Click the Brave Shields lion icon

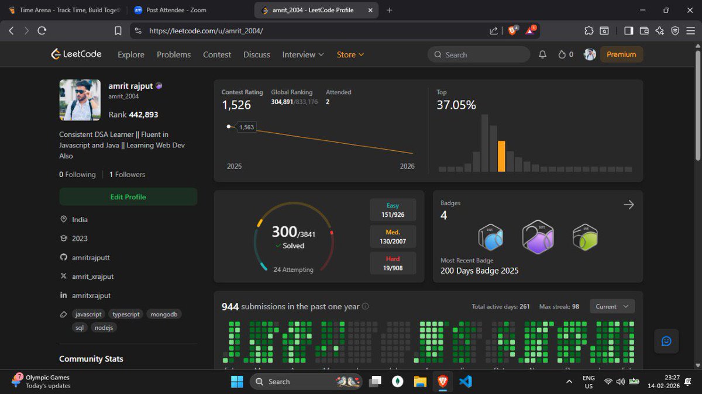(x=512, y=30)
